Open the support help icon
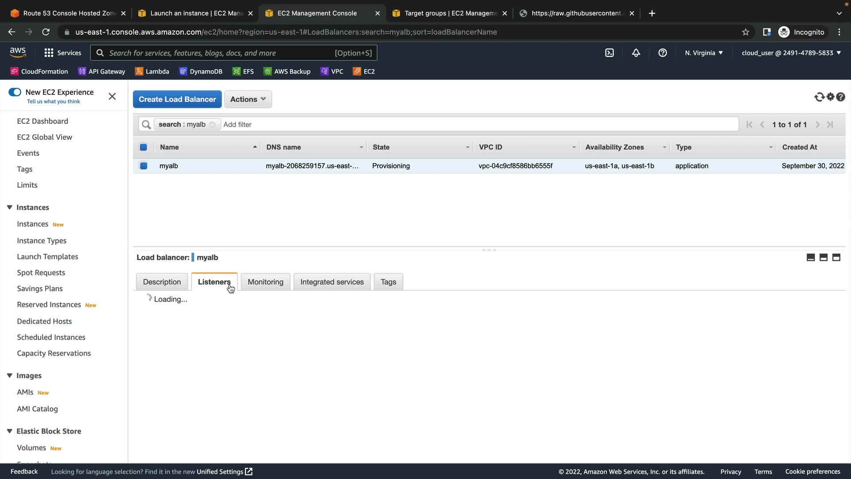This screenshot has width=851, height=479. click(663, 53)
